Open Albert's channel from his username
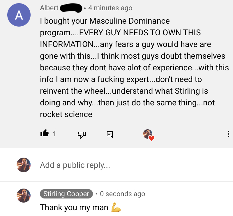Viewport: 233px width, 216px height. pyautogui.click(x=49, y=8)
